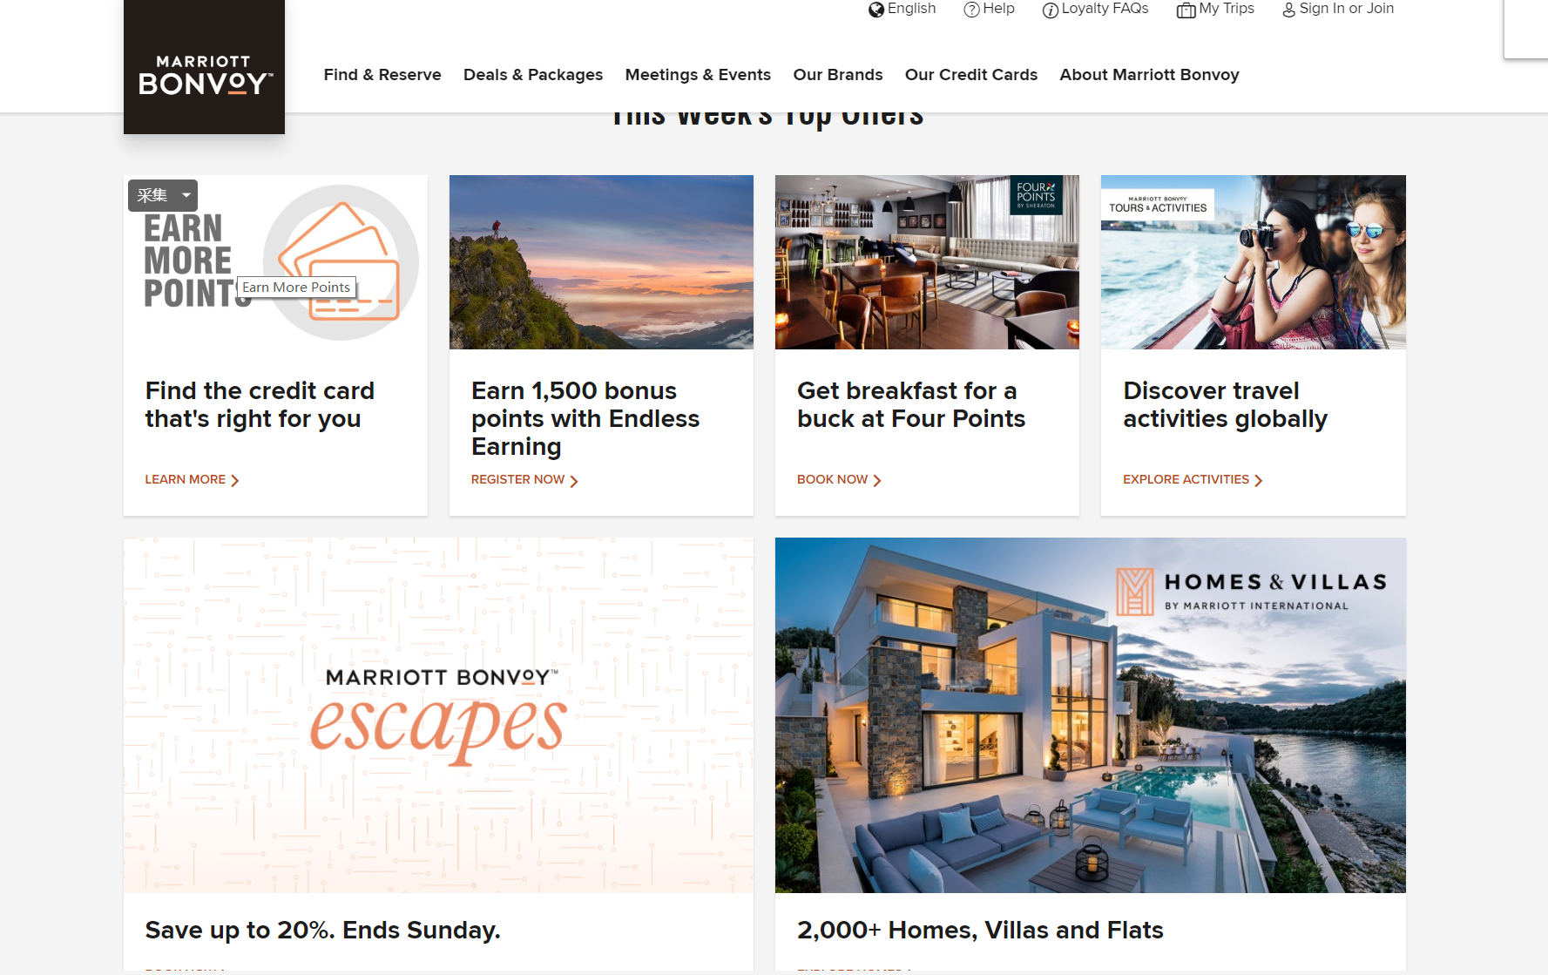Click the My Trips suitcase icon

point(1186,10)
